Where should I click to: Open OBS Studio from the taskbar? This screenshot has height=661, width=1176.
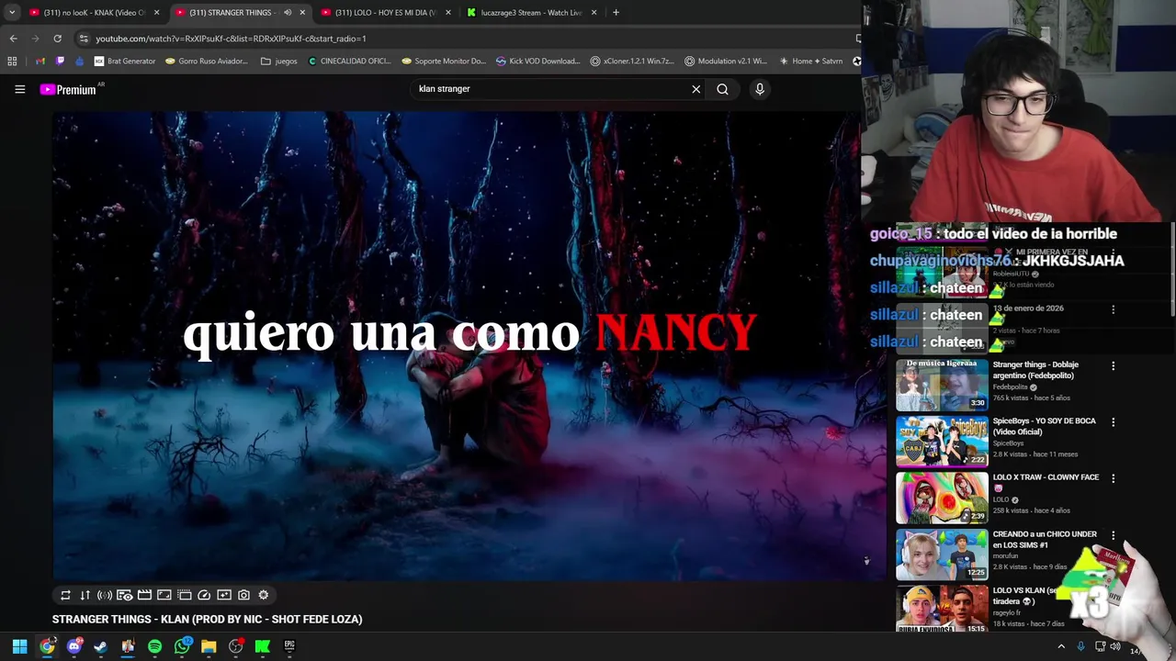[x=235, y=646]
